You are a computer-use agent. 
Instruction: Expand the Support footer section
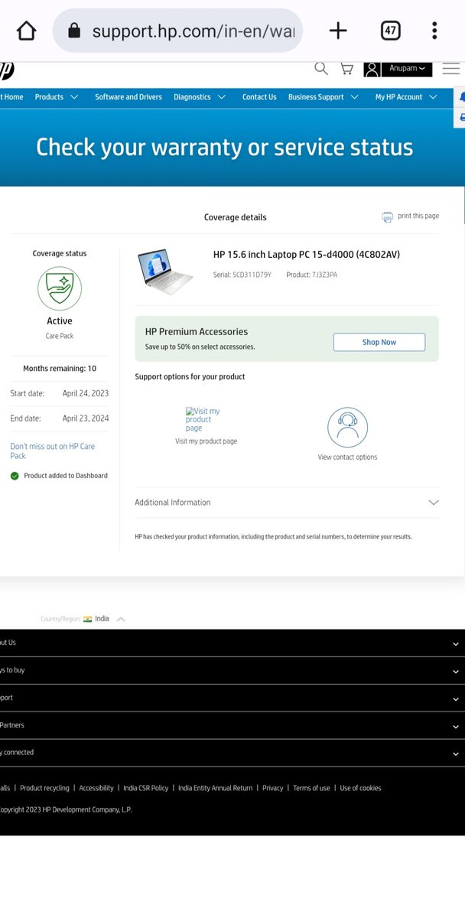(x=232, y=698)
